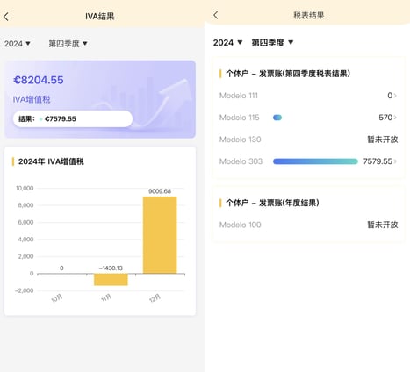Select the small Modelo 115 progress bar
This screenshot has width=410, height=372.
[277, 118]
